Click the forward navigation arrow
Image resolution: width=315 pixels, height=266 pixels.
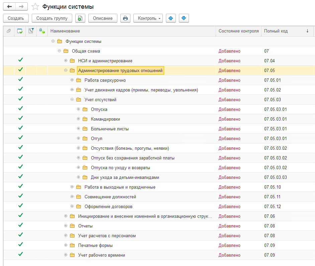pyautogui.click(x=21, y=6)
